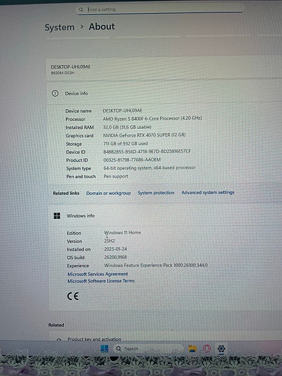Open Microsoft Software License Terms link

point(101,281)
